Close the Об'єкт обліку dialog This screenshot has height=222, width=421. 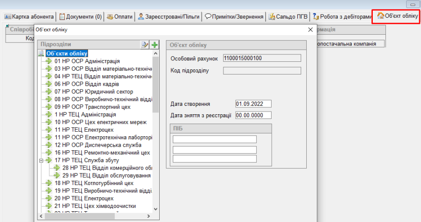click(x=310, y=30)
